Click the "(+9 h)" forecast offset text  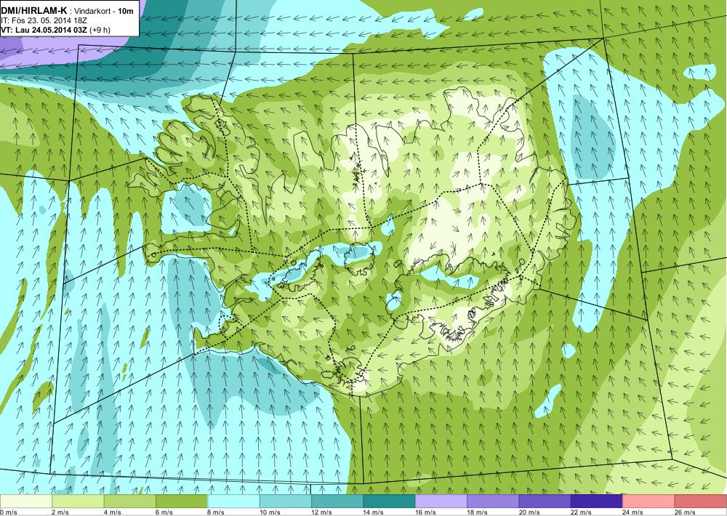(100, 30)
